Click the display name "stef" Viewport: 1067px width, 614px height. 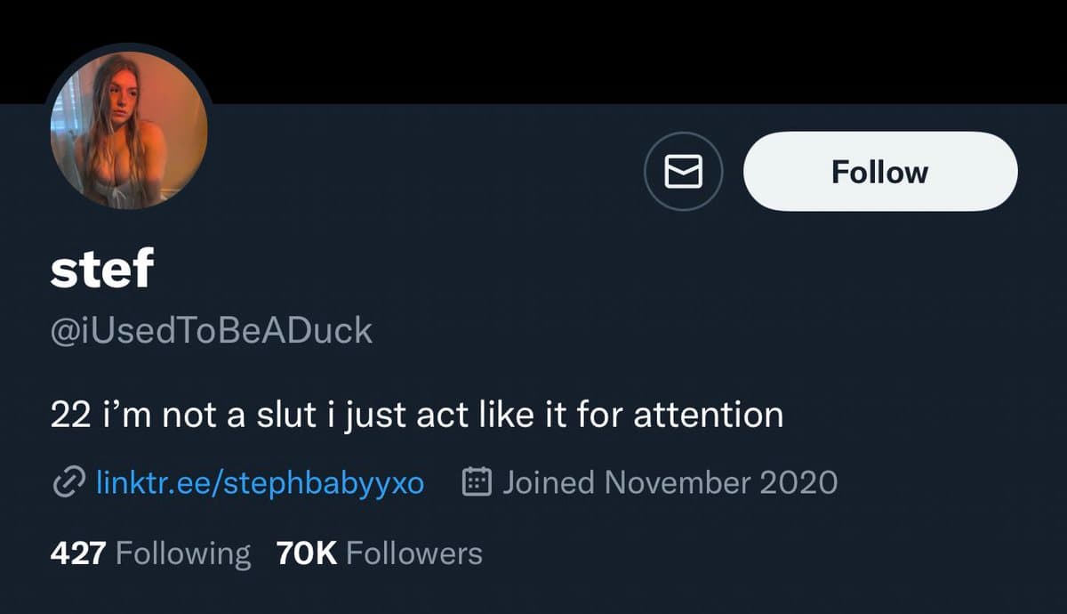click(x=102, y=270)
